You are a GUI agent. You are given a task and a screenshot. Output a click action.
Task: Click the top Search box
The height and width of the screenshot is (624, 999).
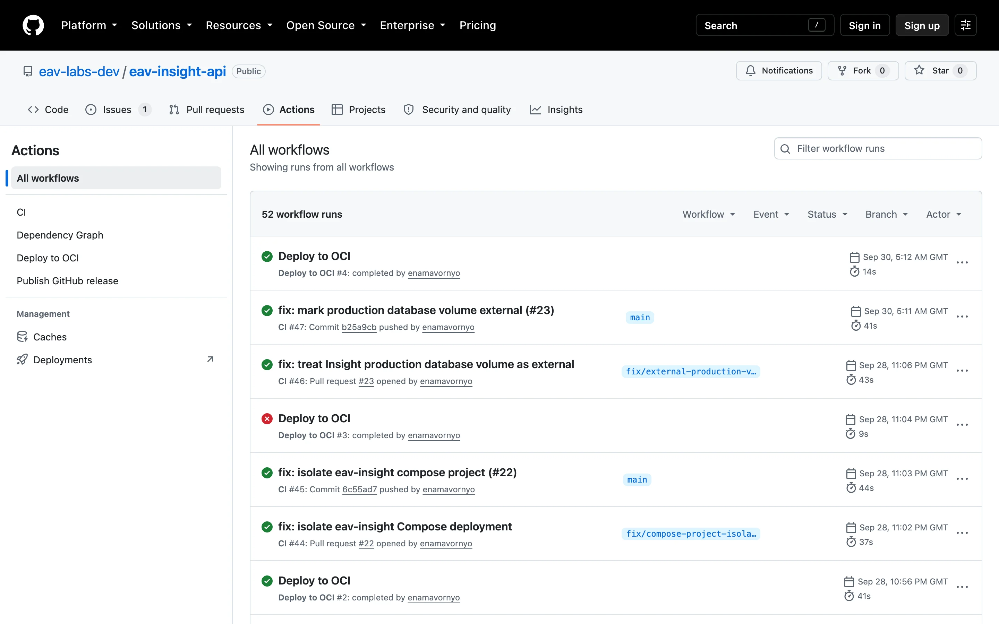(x=765, y=25)
